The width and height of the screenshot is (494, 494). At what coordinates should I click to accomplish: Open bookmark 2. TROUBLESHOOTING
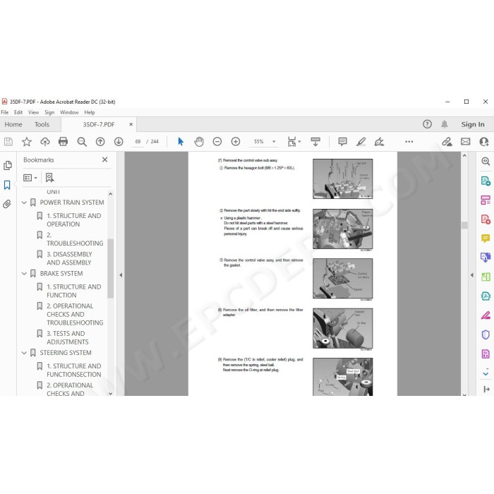click(75, 239)
